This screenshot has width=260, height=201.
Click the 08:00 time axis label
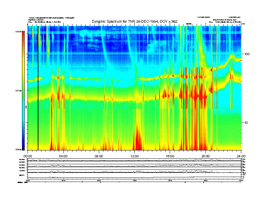[x=99, y=156]
